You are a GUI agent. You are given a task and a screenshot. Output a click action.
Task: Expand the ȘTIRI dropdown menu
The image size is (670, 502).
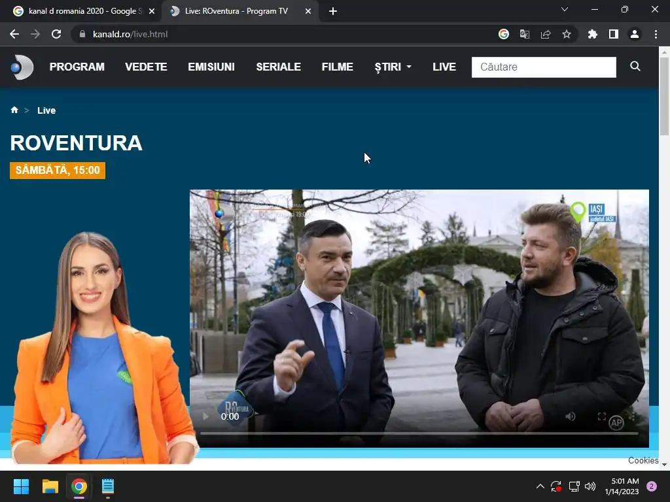point(393,67)
